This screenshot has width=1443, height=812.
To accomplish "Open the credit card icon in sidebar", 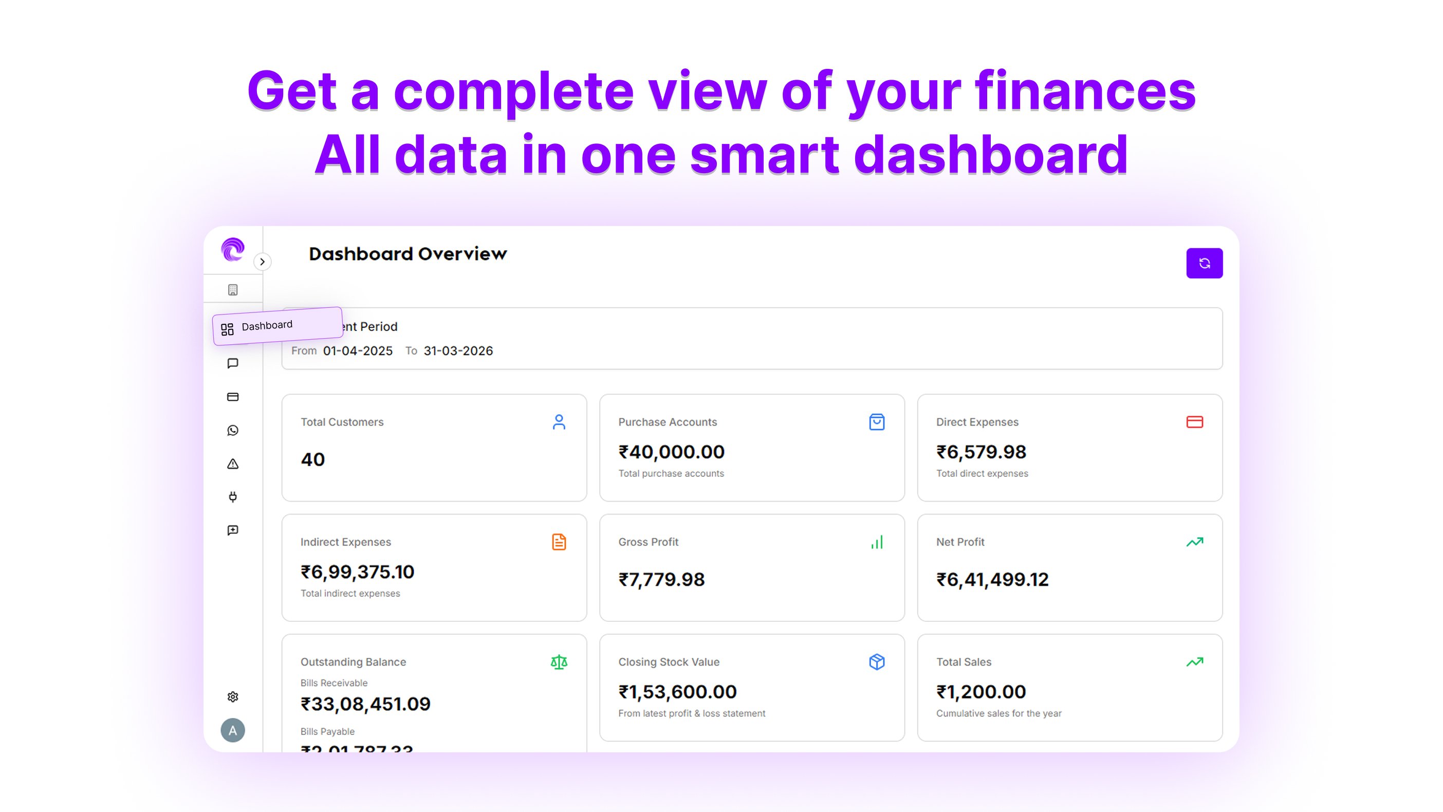I will [232, 397].
